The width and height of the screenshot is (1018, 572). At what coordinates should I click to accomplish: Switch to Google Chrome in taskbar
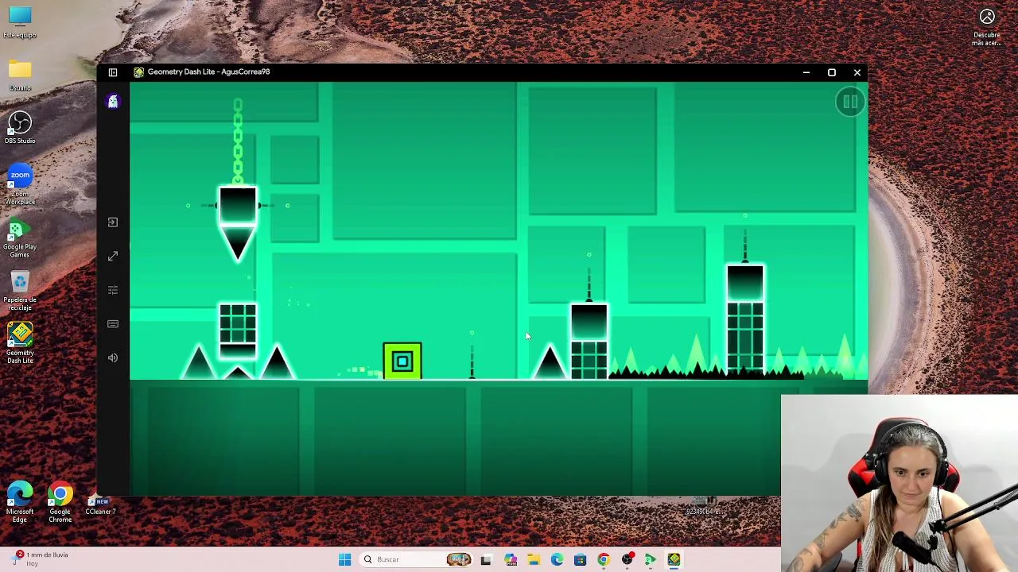click(604, 559)
